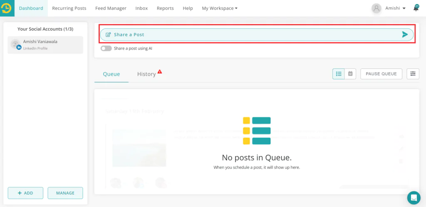The height and width of the screenshot is (207, 426).
Task: Click Amishi Vaniawala LinkedIn profile avatar
Action: point(16,44)
